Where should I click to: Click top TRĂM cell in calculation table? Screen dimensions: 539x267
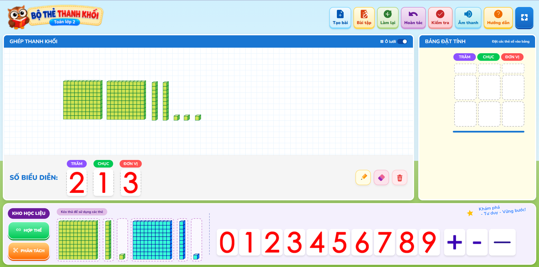coord(465,68)
